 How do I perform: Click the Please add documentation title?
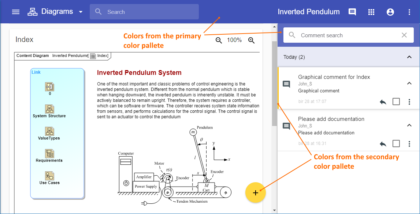pos(331,119)
